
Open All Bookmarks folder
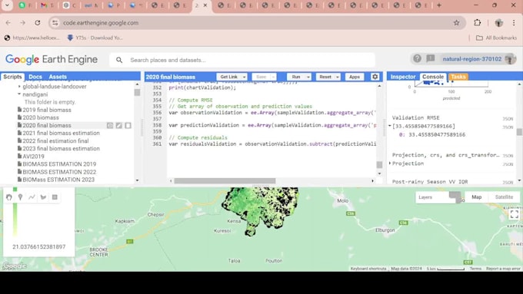[496, 38]
